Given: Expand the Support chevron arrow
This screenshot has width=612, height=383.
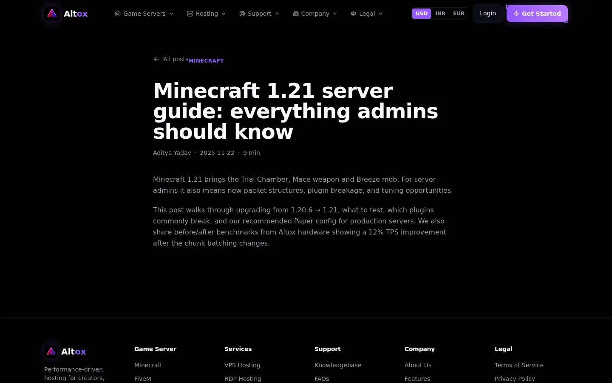Looking at the screenshot, I should (x=277, y=14).
